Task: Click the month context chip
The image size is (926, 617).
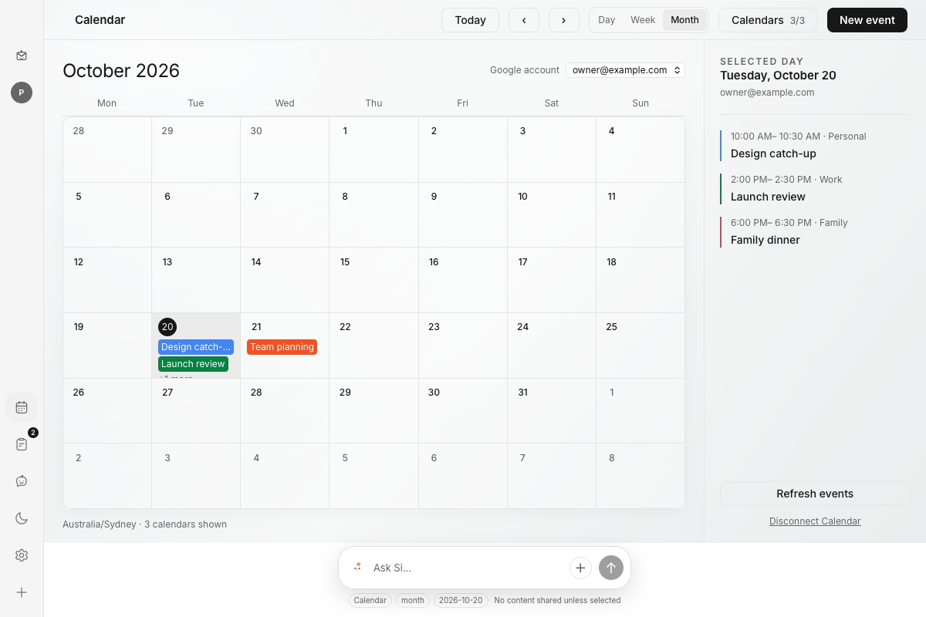Action: 413,600
